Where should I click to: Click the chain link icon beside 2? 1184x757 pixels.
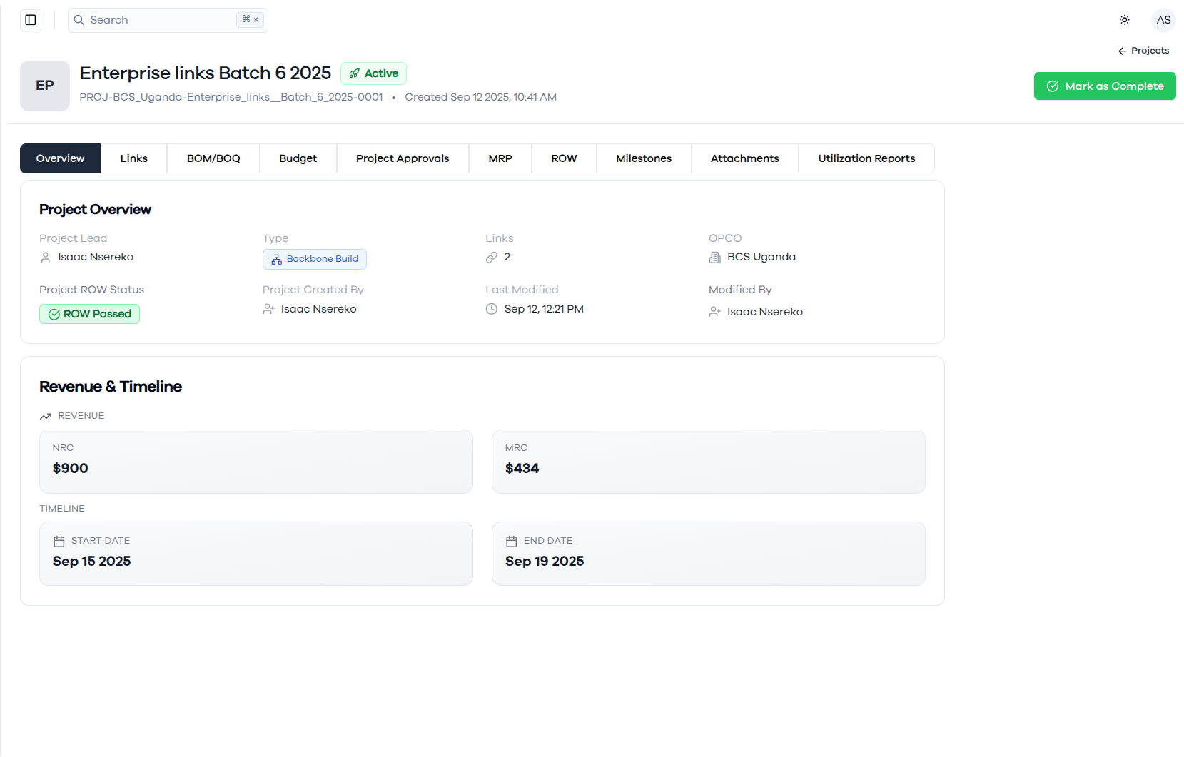[x=492, y=258]
